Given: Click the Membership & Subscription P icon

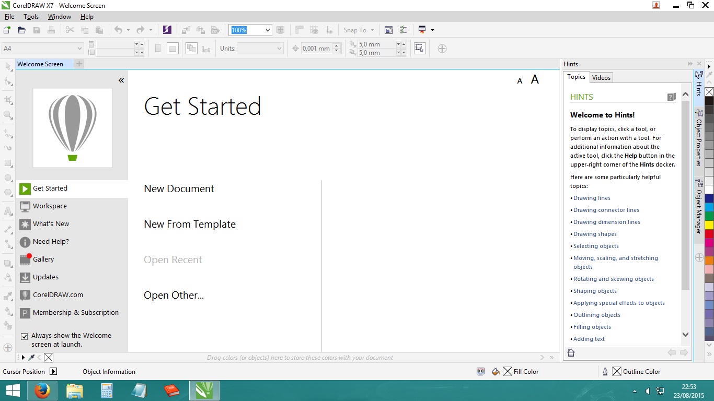Looking at the screenshot, I should 25,313.
